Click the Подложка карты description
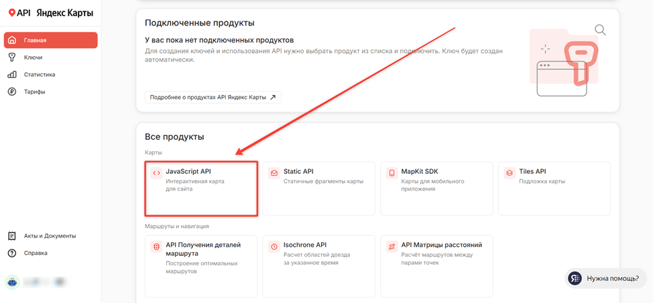This screenshot has height=303, width=653. coord(542,182)
